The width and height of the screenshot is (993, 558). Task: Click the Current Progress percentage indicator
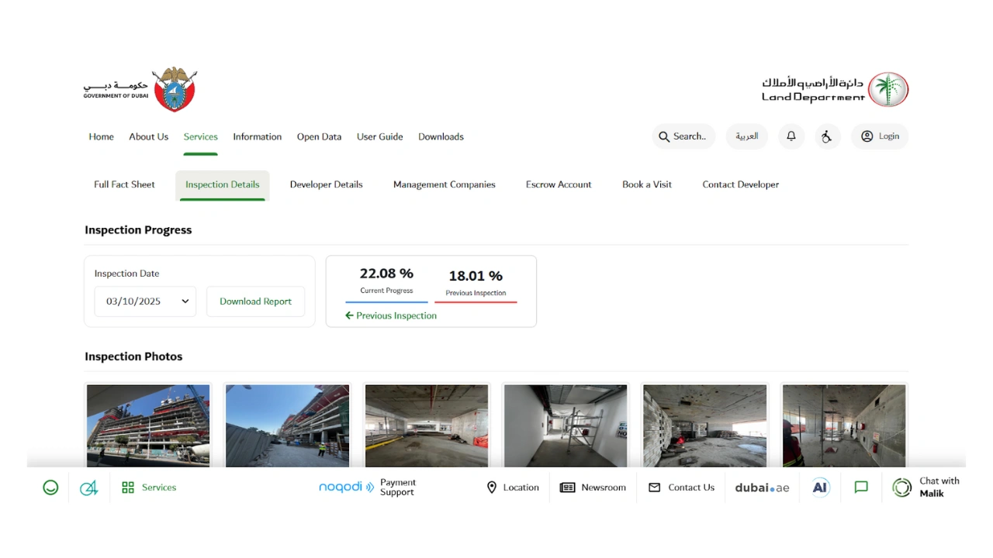pos(386,280)
